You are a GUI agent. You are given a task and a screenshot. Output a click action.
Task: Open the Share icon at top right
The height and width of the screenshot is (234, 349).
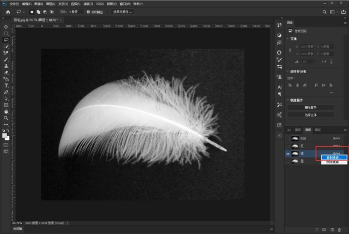(343, 12)
